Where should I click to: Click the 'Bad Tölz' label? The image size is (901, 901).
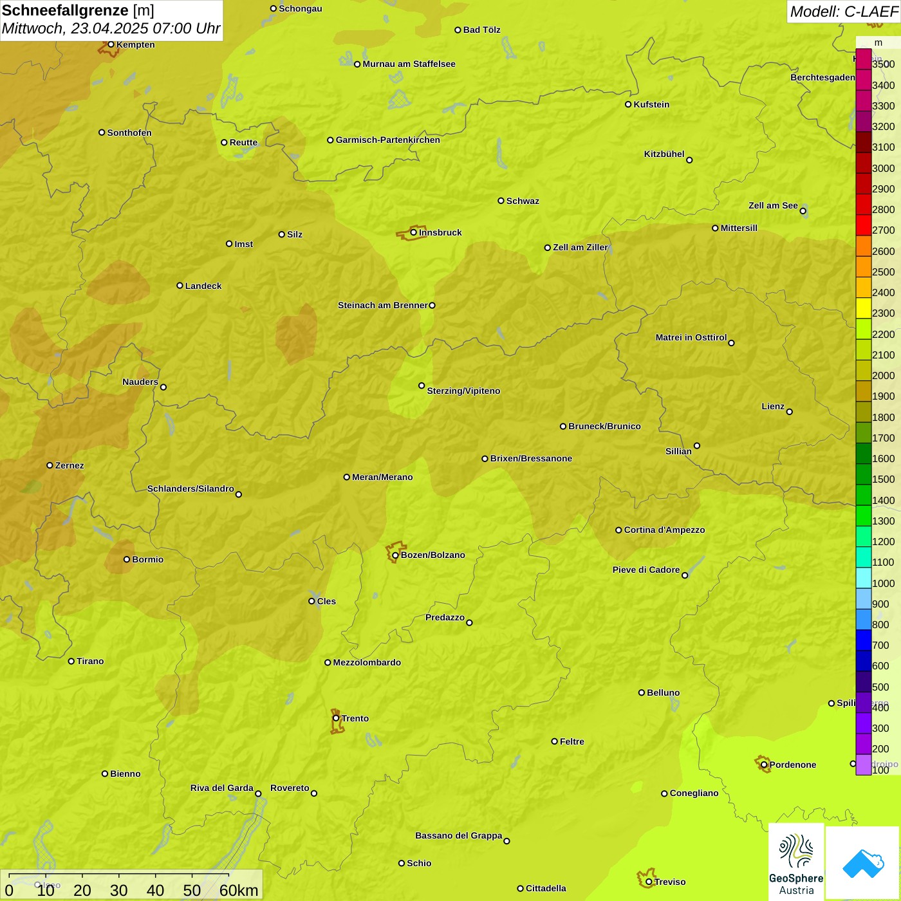(482, 30)
